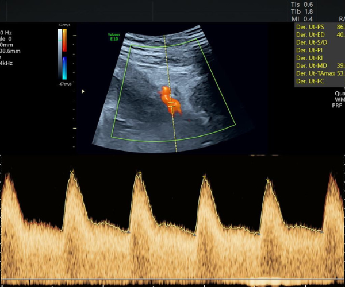Select the first peak systolic marker on waveform

tap(72, 172)
